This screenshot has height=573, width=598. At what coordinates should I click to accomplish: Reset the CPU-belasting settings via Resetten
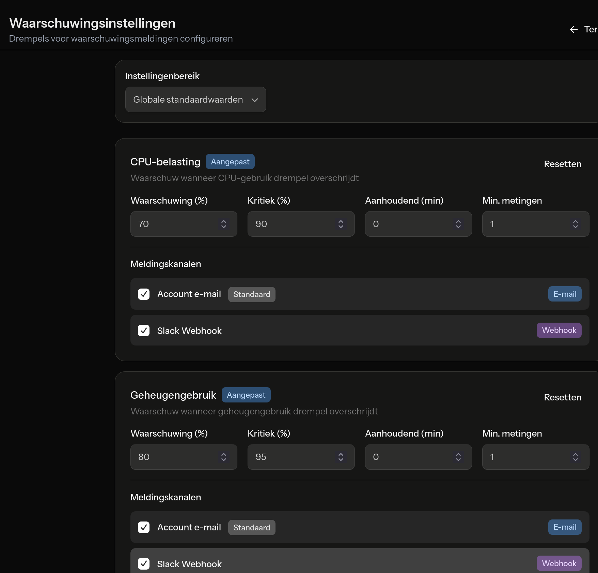[563, 164]
